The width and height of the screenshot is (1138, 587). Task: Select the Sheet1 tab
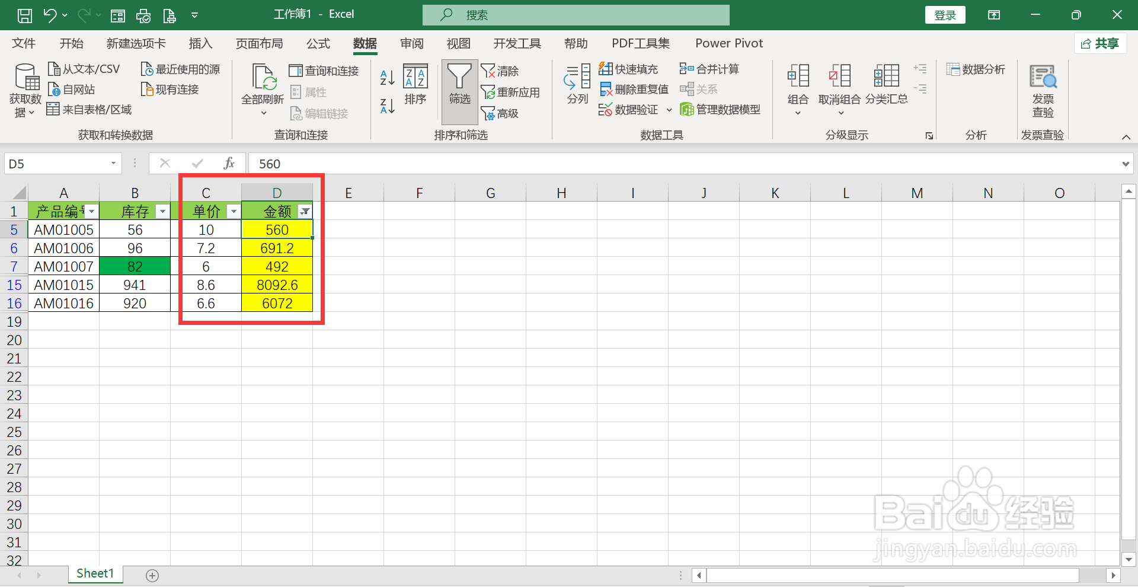95,573
